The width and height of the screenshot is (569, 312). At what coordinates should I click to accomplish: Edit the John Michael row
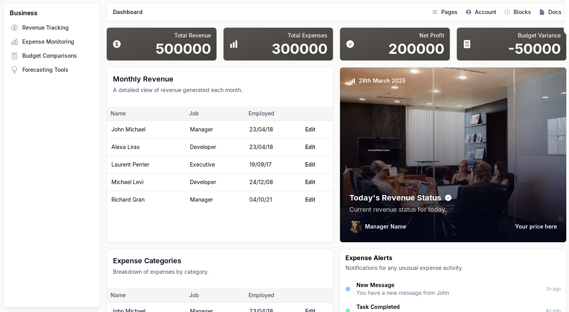310,129
